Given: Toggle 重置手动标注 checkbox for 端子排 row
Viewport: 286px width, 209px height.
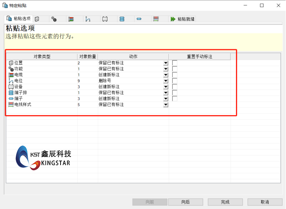Looking at the screenshot, I should 175,93.
